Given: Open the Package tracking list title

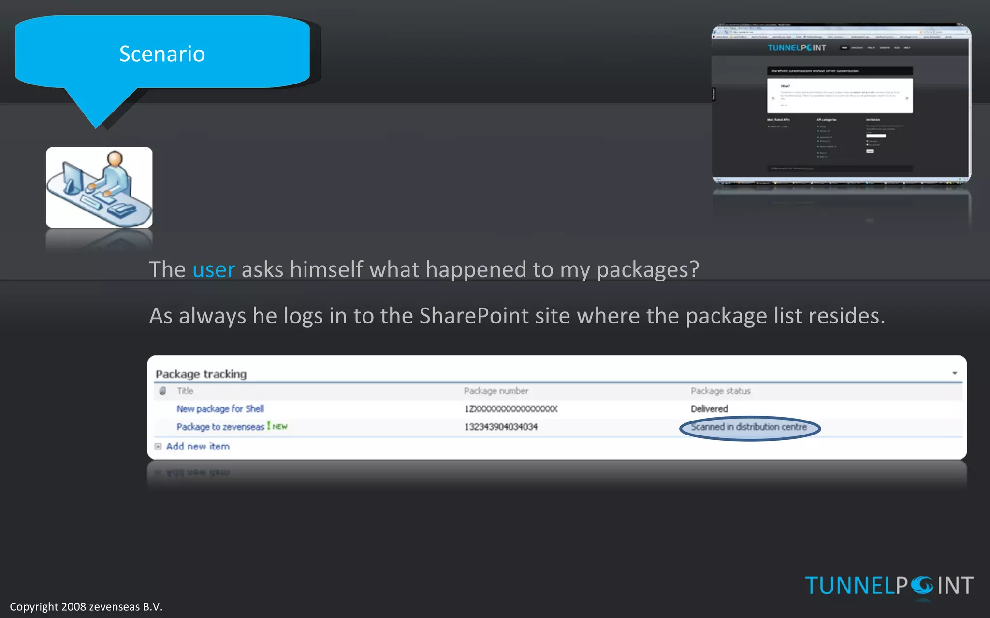Looking at the screenshot, I should pos(201,374).
